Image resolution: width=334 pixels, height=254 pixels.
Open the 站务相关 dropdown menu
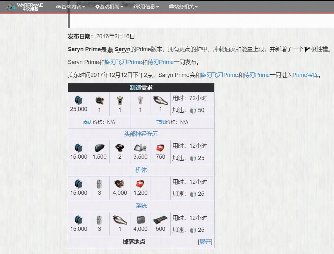click(x=183, y=7)
